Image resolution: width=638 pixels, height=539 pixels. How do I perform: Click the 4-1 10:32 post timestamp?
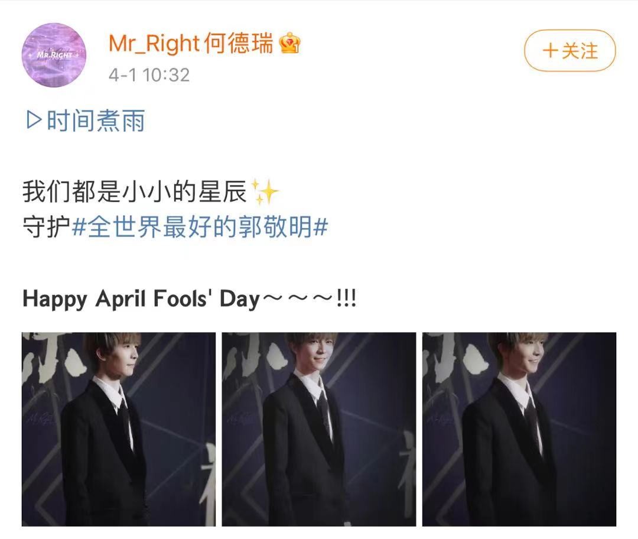149,75
